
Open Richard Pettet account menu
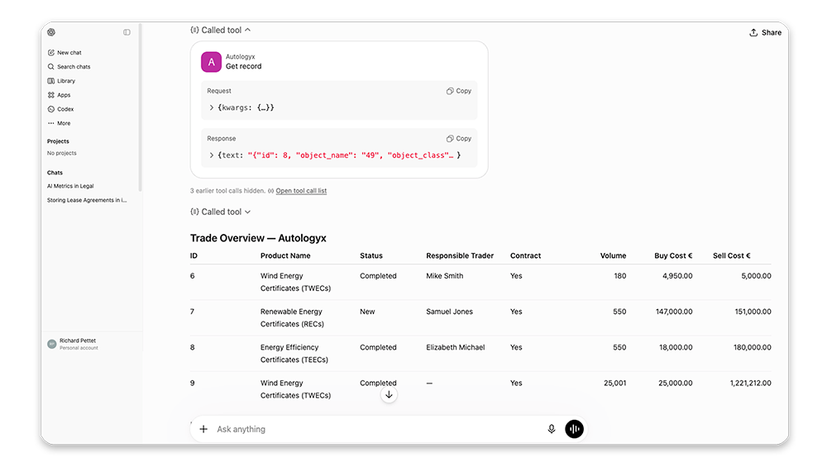point(73,344)
